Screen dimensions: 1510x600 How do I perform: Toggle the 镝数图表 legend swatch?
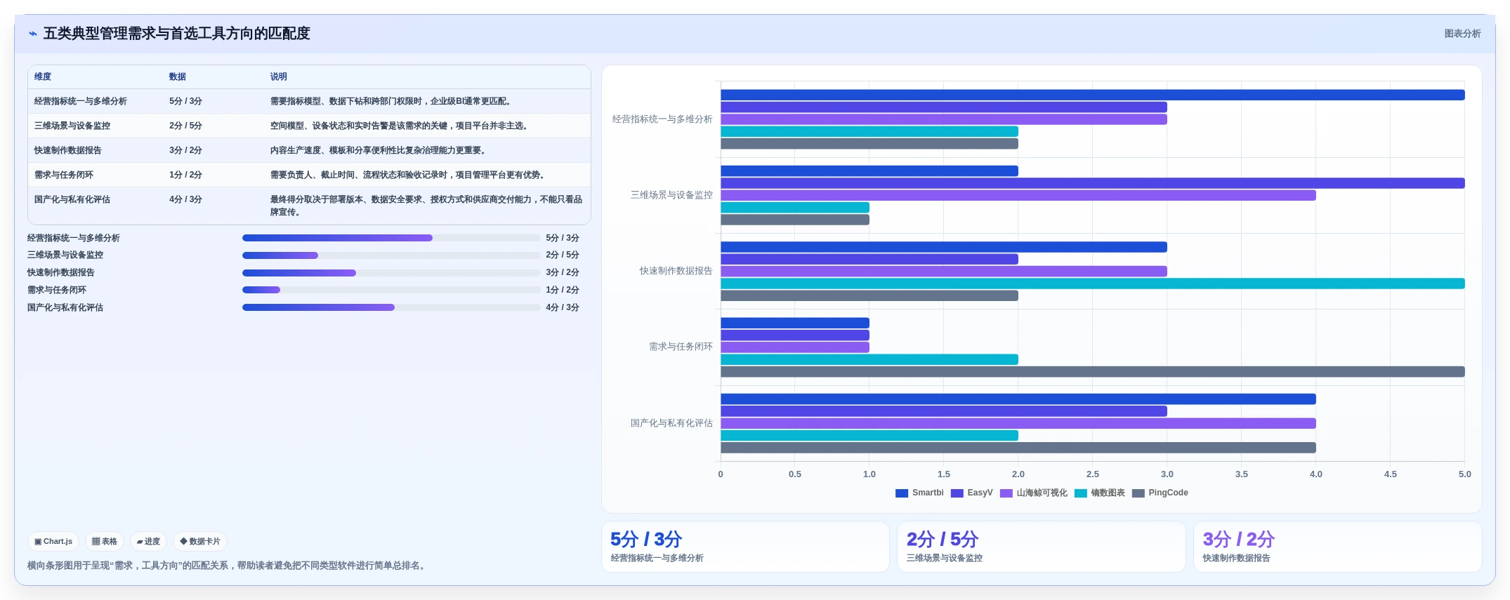coord(1081,493)
